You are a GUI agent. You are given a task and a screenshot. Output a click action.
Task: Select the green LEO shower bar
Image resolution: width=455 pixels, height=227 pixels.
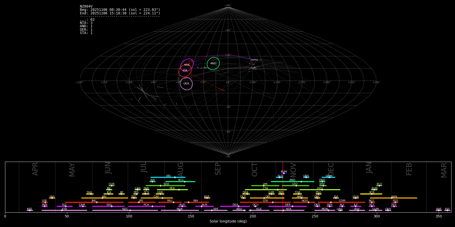(x=295, y=186)
